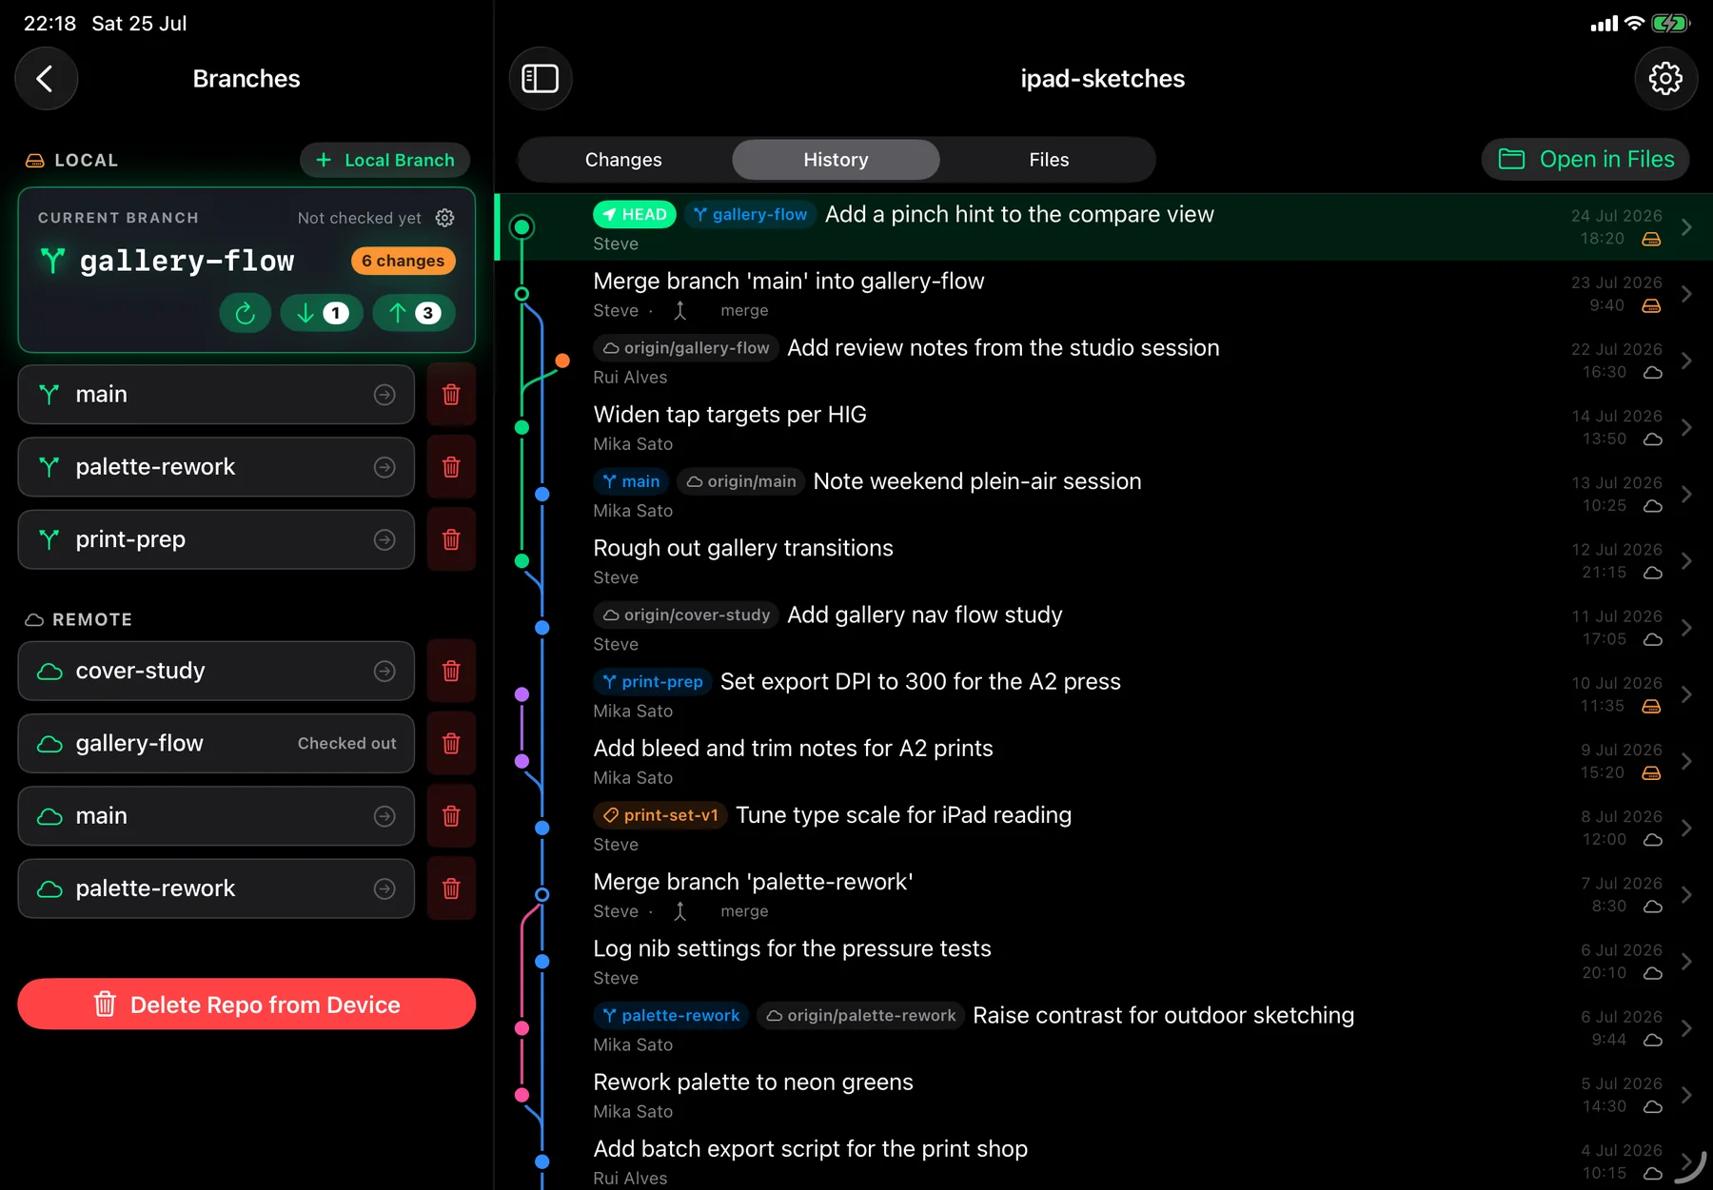Push 3 outgoing commits
Image resolution: width=1713 pixels, height=1190 pixels.
click(414, 313)
